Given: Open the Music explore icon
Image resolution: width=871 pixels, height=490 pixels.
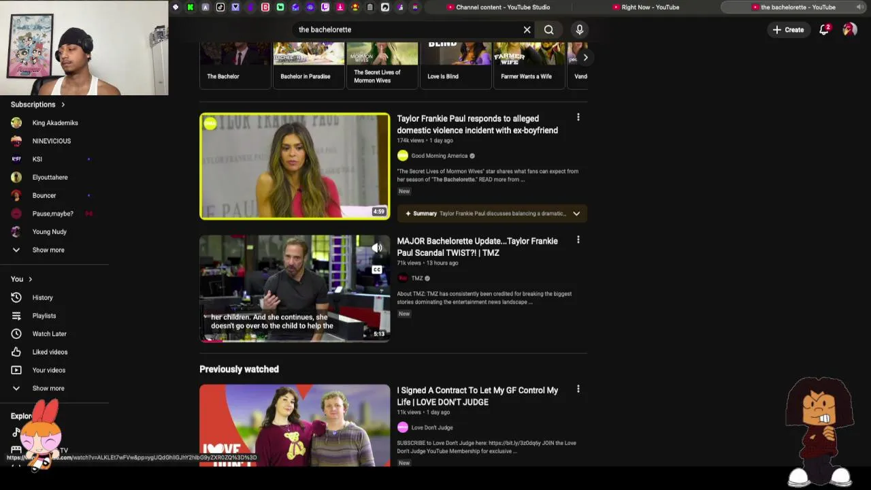Looking at the screenshot, I should click(16, 432).
